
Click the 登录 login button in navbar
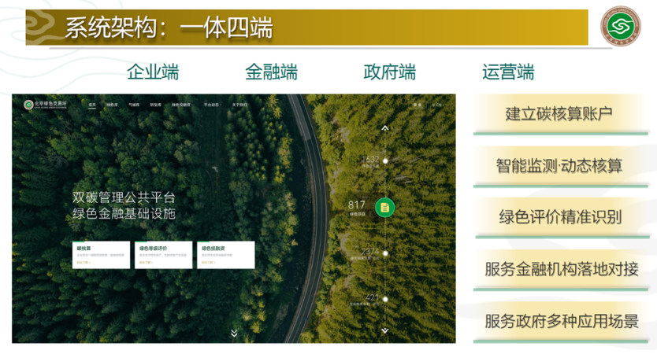417,104
